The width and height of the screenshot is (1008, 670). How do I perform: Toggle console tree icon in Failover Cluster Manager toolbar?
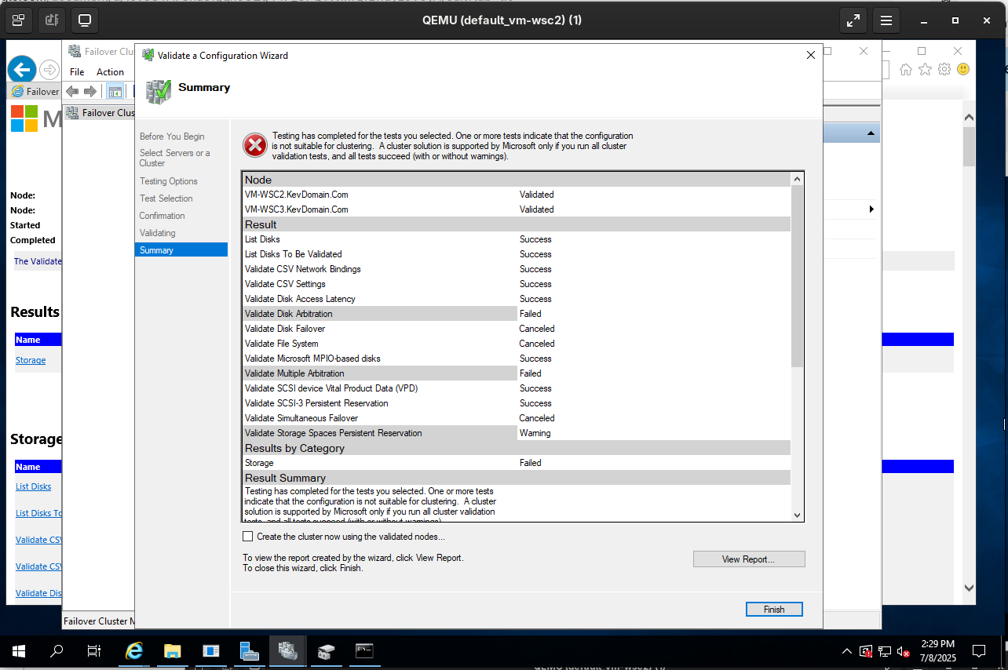coord(115,91)
